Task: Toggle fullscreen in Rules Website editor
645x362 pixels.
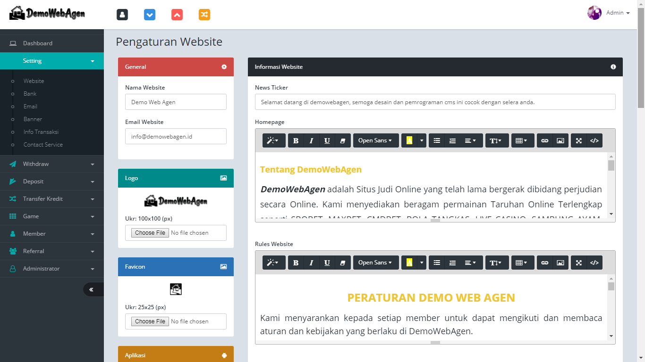Action: tap(579, 263)
